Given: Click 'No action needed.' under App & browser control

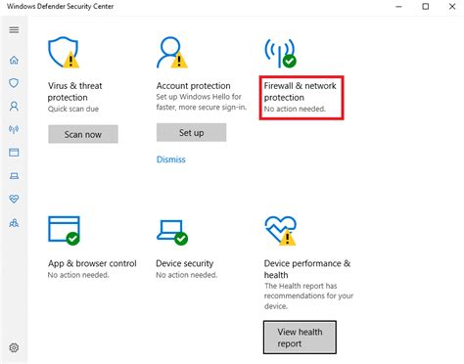Looking at the screenshot, I should point(78,275).
